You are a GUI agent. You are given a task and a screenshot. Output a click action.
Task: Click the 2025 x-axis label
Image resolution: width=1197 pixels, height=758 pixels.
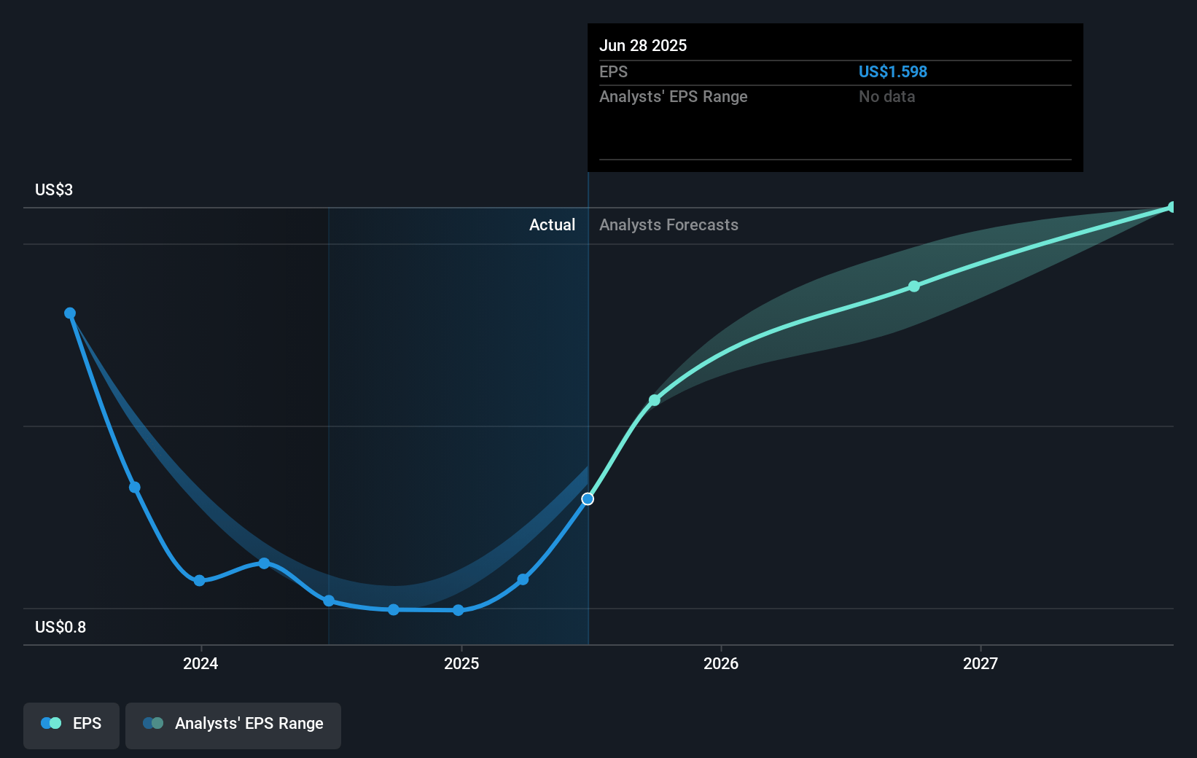coord(461,663)
